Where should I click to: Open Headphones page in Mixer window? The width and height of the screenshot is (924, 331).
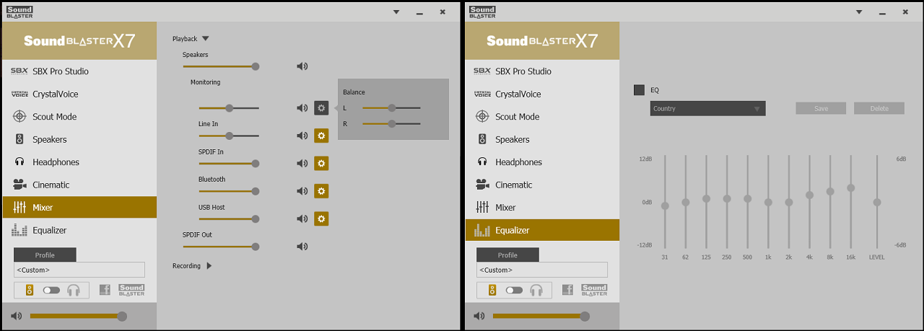point(79,162)
